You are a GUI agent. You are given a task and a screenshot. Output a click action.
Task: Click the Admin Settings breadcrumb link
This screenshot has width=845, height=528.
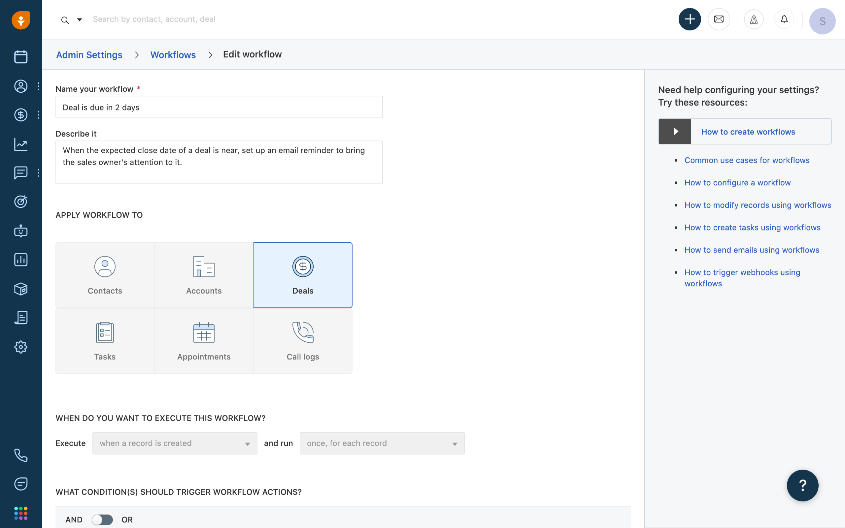click(x=88, y=54)
